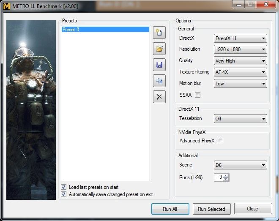Click the Run Selected button

tap(211, 209)
